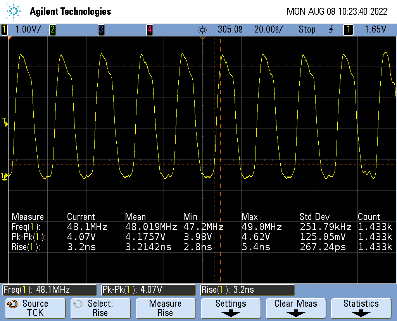397x321 pixels.
Task: Click the trigger level T marker
Action: (4, 122)
